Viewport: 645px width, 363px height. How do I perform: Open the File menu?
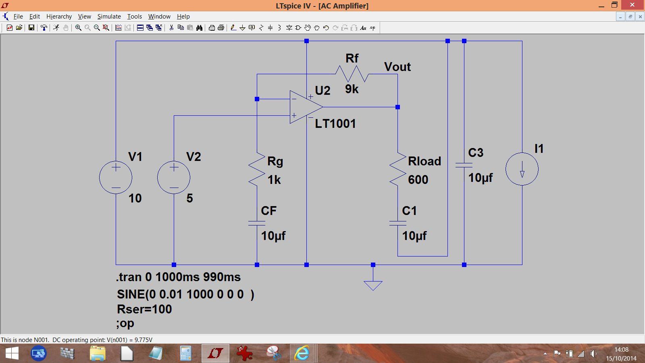(18, 17)
